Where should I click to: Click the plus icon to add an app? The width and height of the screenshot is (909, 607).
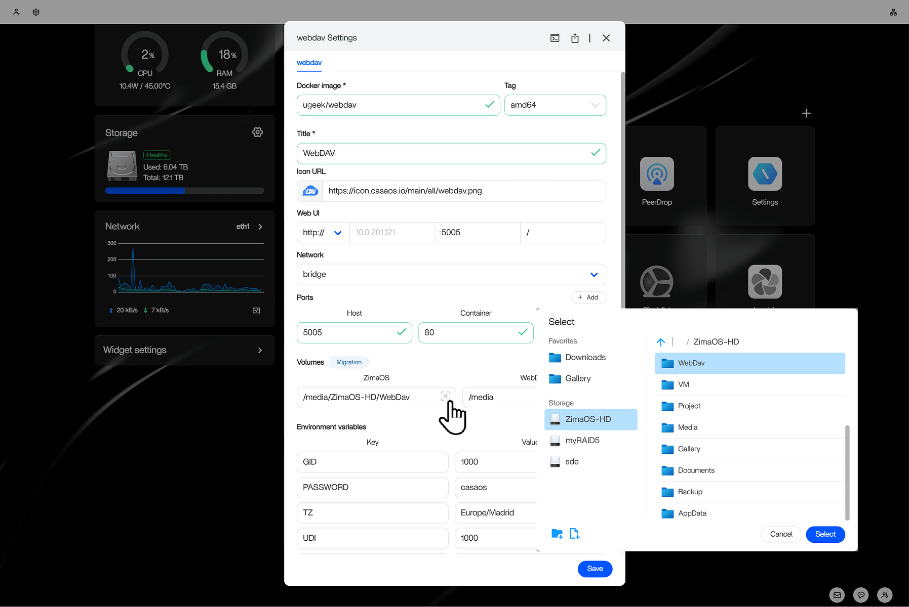click(x=806, y=113)
